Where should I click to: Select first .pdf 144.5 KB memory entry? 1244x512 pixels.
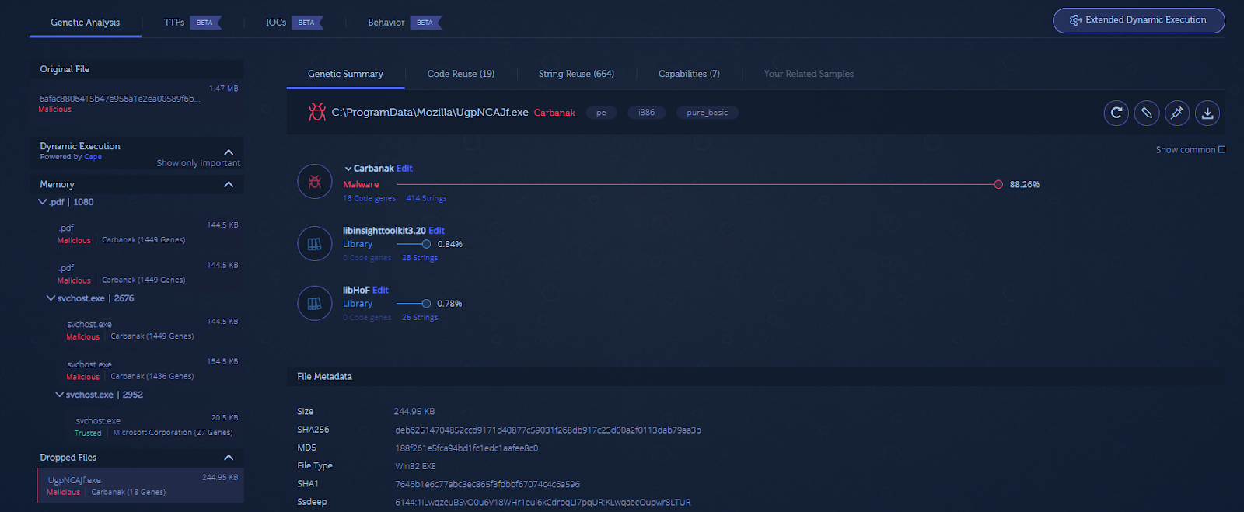[137, 232]
